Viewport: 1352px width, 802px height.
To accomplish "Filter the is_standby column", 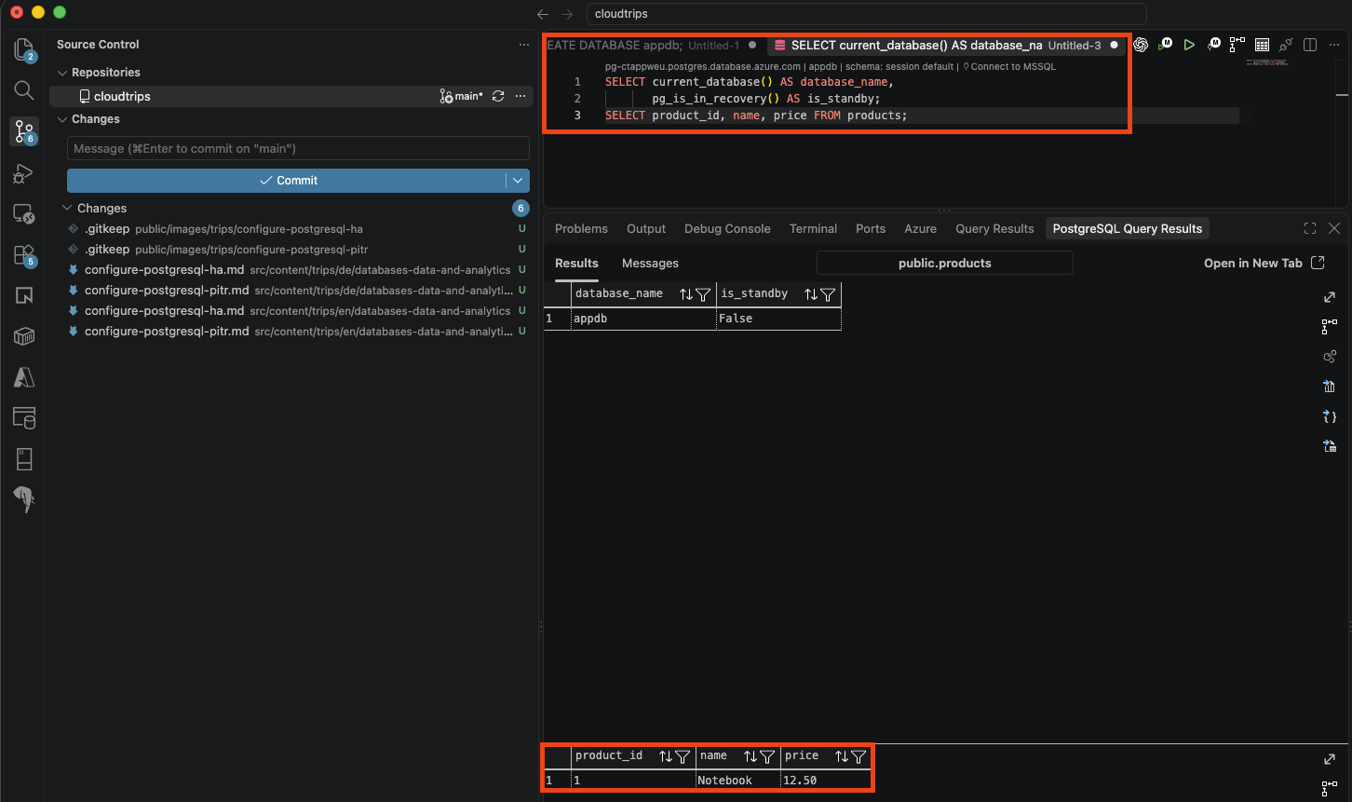I will pyautogui.click(x=828, y=294).
